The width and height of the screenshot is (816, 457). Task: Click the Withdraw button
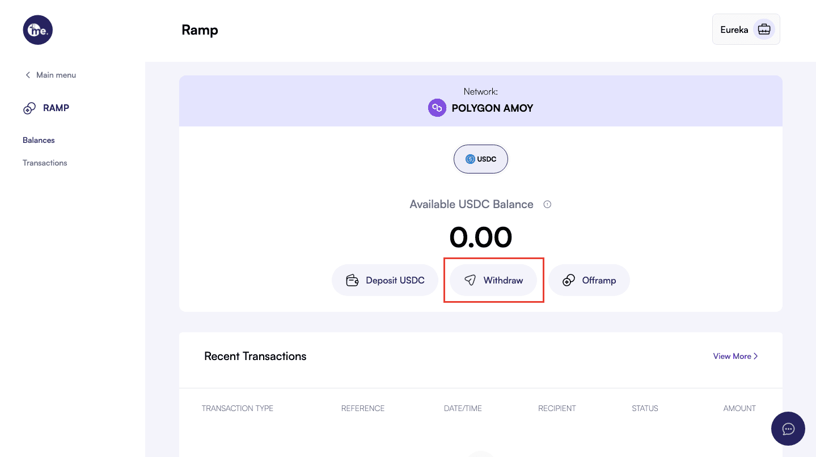493,280
